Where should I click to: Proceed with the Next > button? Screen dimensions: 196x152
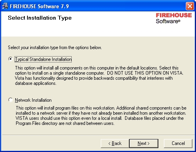[144, 143]
